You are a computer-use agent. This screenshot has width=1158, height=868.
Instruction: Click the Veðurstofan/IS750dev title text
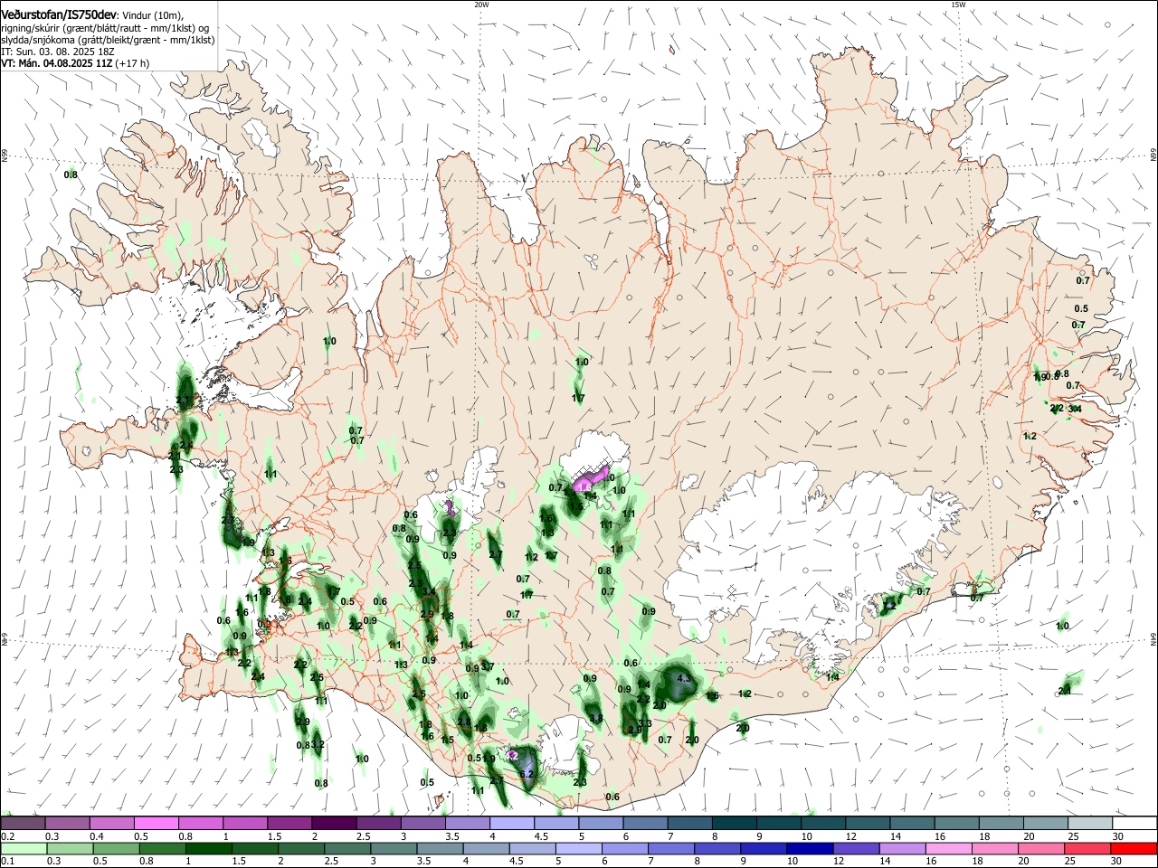pos(58,15)
